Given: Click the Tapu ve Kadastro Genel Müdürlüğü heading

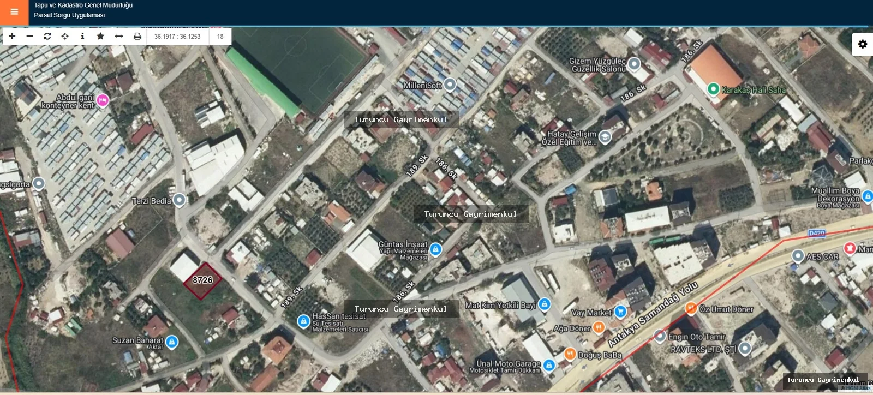Looking at the screenshot, I should 83,5.
